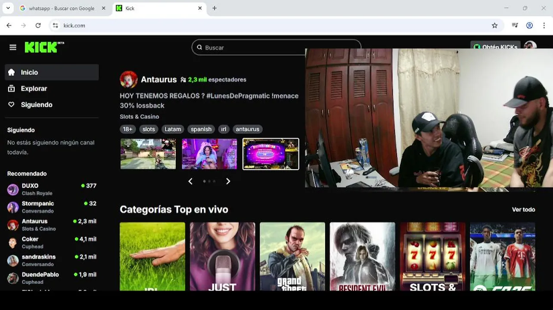
Task: Click the Antaurus featured avatar
Action: point(128,80)
